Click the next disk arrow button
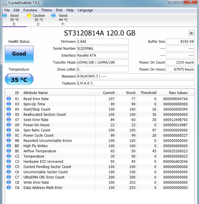The height and width of the screenshot is (204, 199). (191, 33)
